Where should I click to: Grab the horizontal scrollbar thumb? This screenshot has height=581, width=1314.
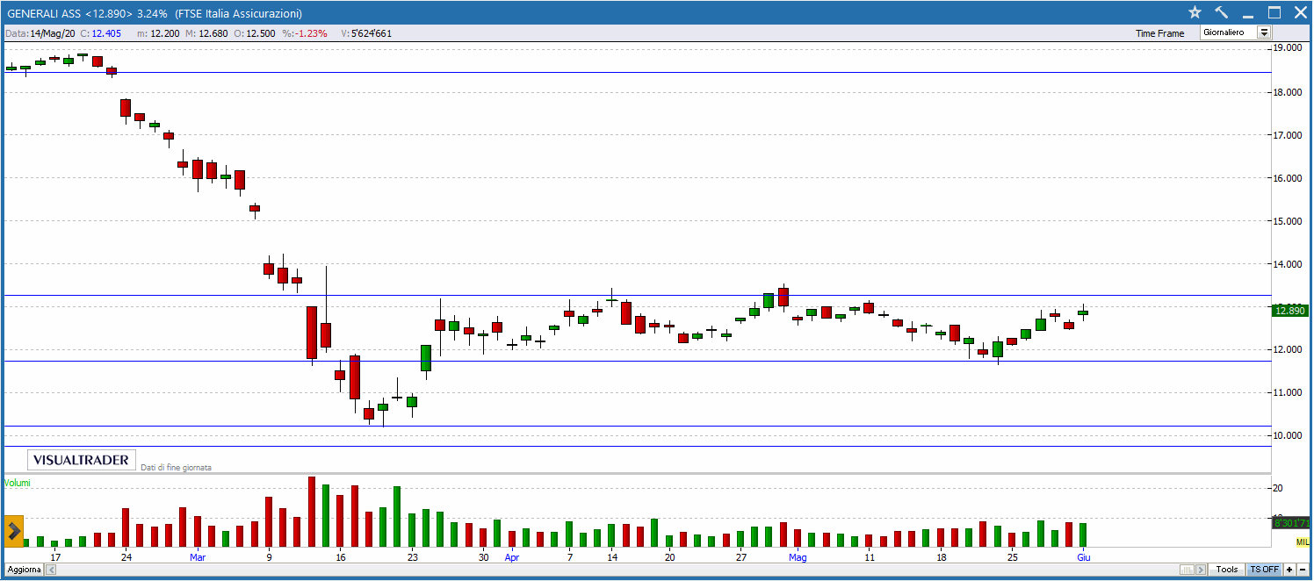tap(1187, 570)
